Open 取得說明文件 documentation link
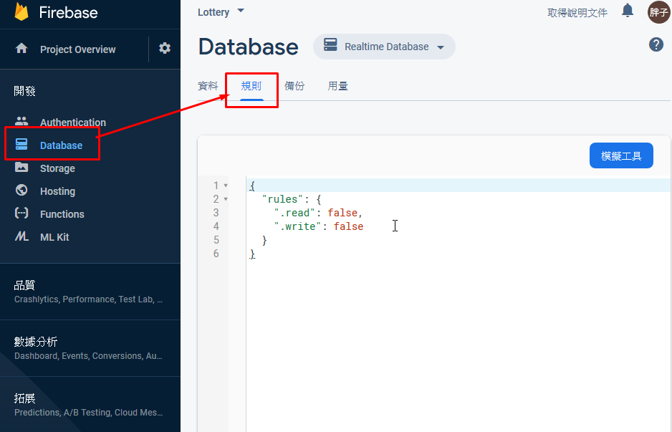Image resolution: width=672 pixels, height=432 pixels. coord(577,13)
